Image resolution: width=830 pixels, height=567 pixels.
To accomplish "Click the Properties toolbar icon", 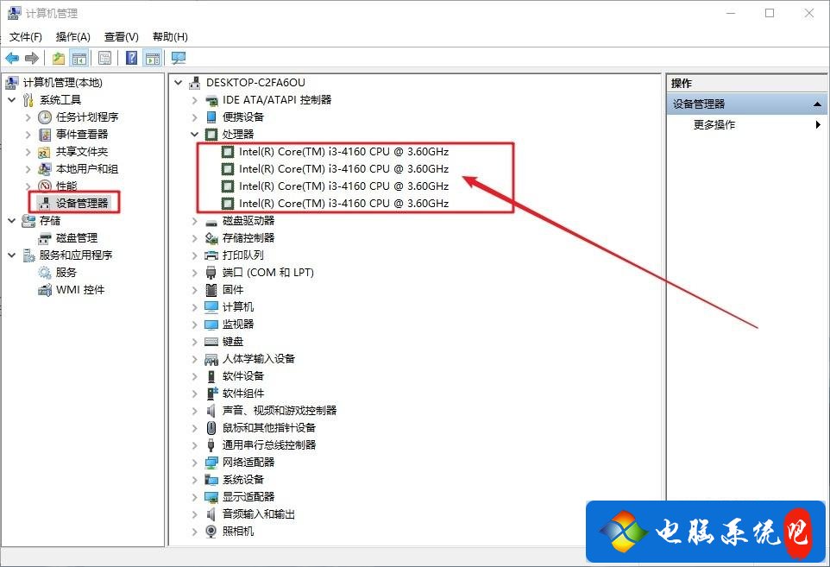I will pyautogui.click(x=104, y=58).
